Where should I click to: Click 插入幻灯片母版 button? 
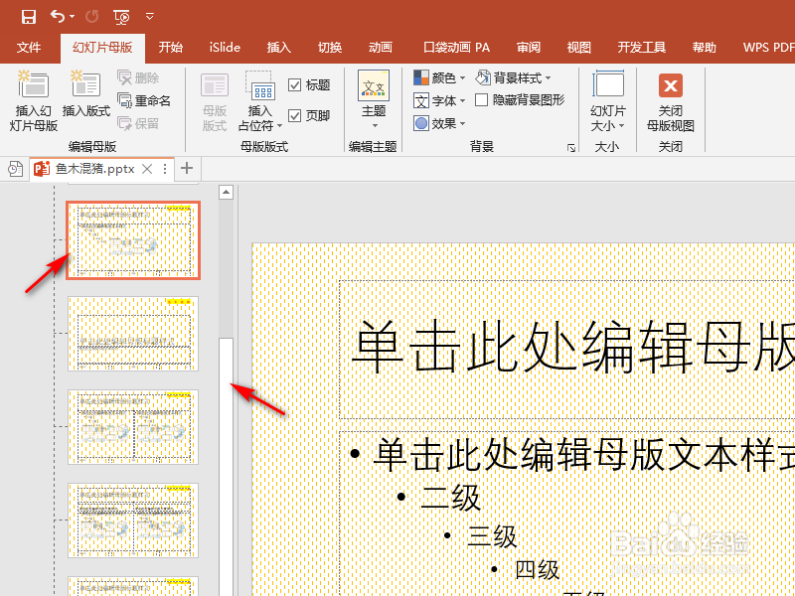pyautogui.click(x=34, y=101)
